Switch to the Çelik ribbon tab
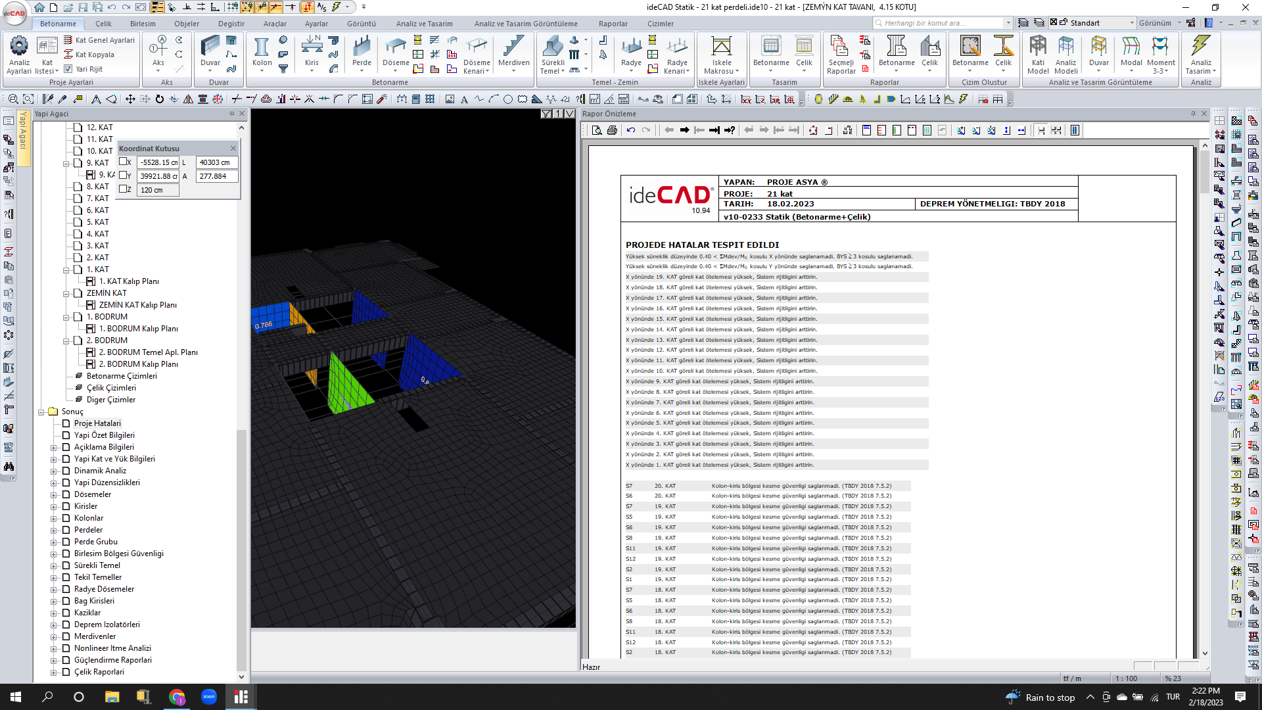The image size is (1262, 710). (103, 24)
